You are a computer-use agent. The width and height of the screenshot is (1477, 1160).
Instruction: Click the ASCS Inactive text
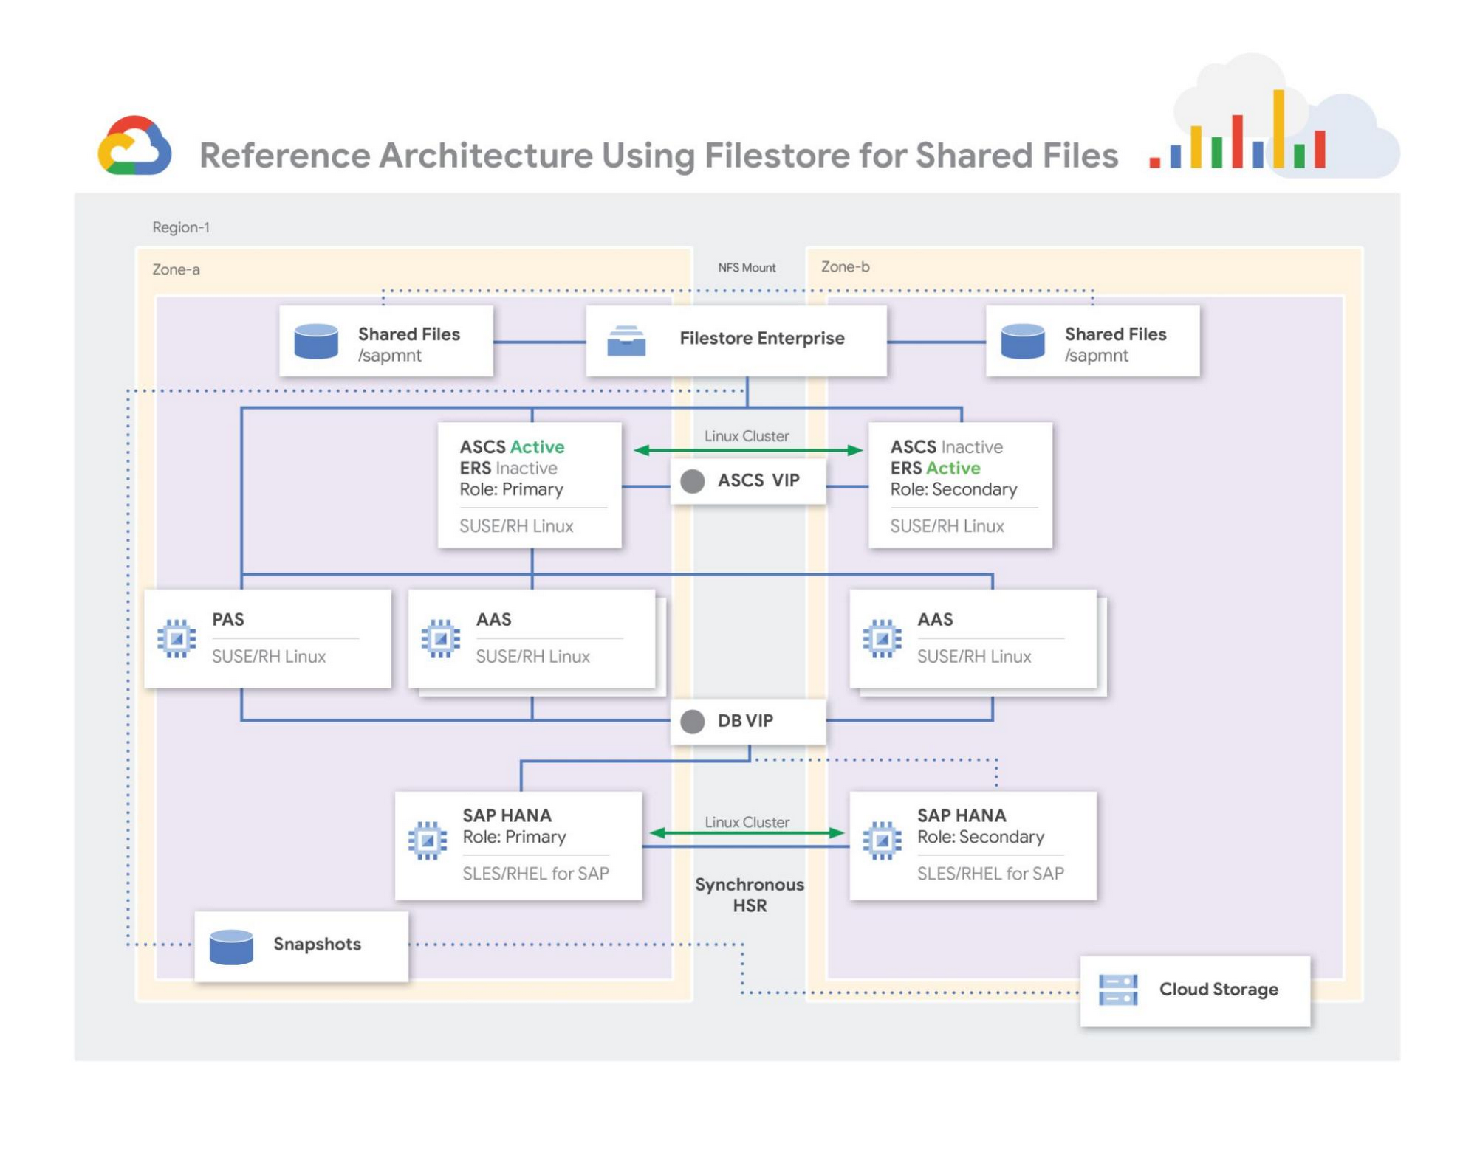click(946, 447)
